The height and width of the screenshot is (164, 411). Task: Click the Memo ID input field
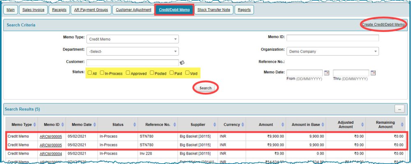(332, 38)
